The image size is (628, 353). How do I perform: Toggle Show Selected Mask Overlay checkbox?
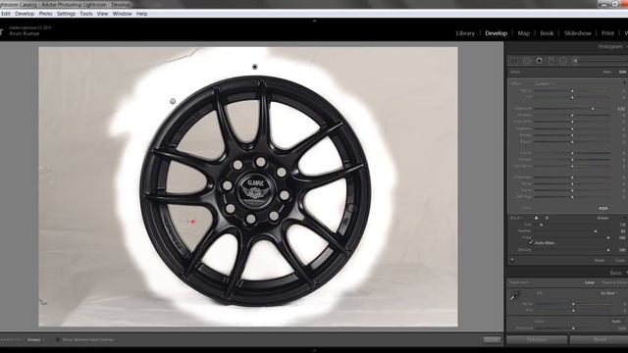click(58, 340)
